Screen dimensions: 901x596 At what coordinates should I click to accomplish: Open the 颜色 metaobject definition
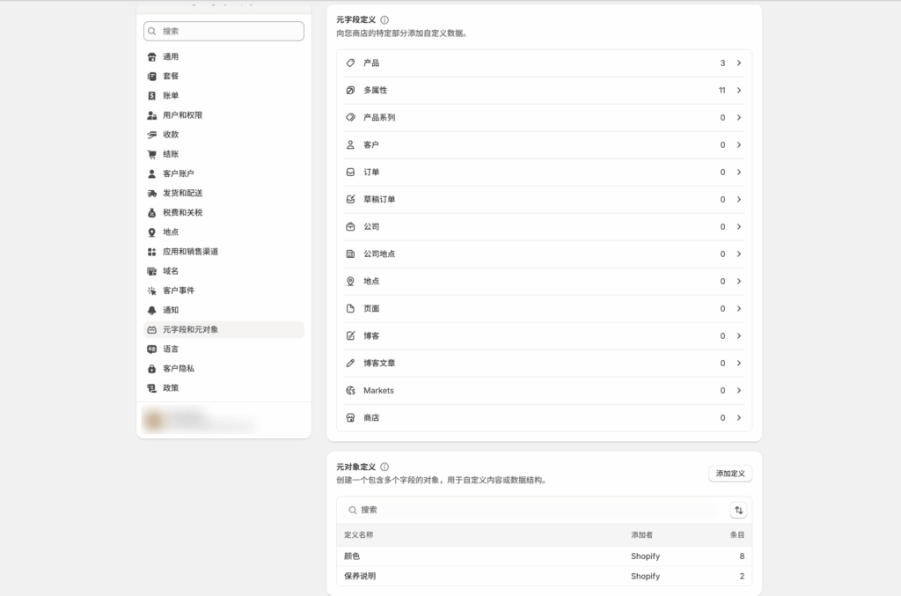(352, 556)
